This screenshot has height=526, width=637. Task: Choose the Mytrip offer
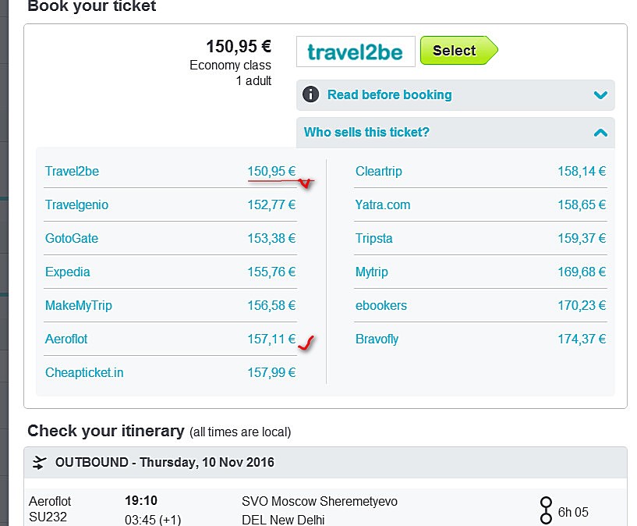pos(372,272)
